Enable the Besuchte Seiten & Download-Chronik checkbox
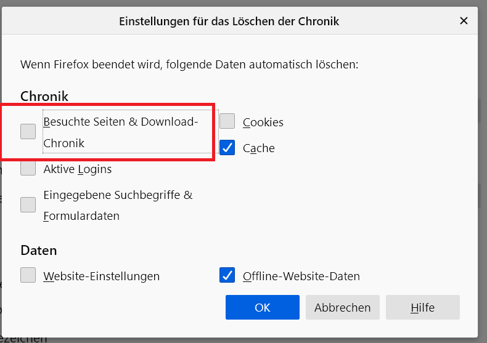 (x=28, y=131)
